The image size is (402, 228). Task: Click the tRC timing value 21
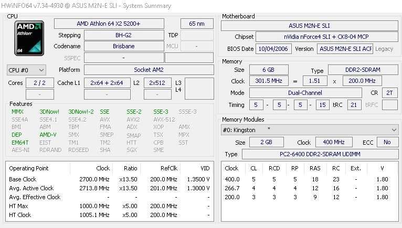(x=354, y=105)
